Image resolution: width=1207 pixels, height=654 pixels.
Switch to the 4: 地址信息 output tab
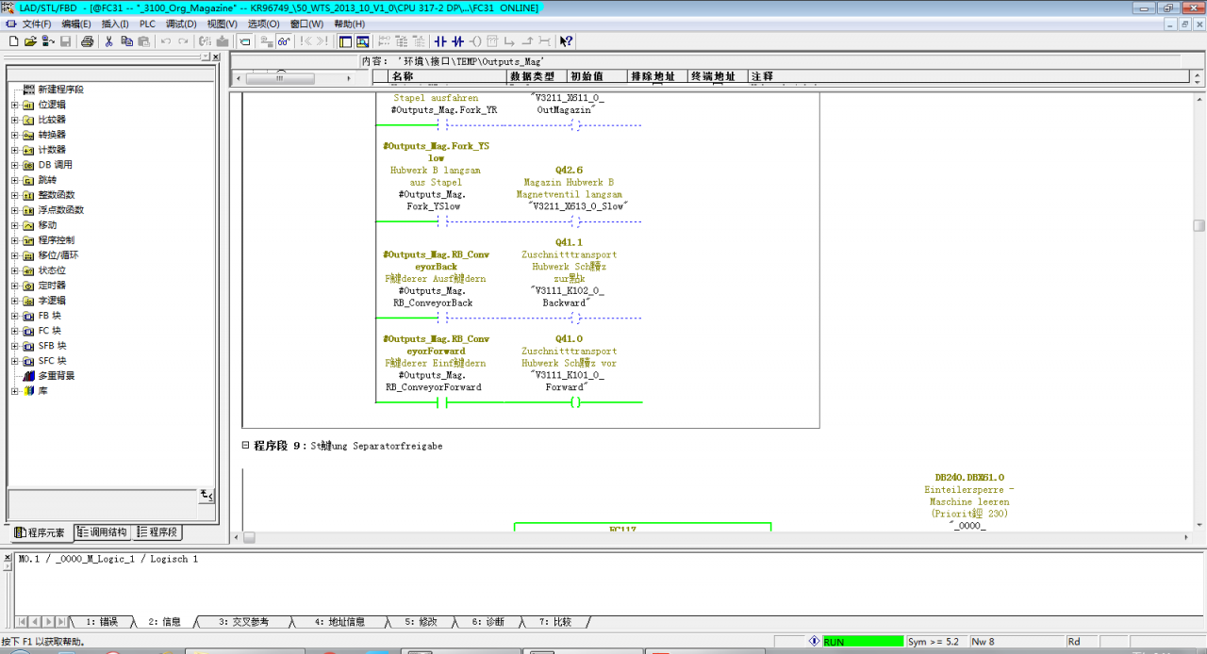[339, 622]
